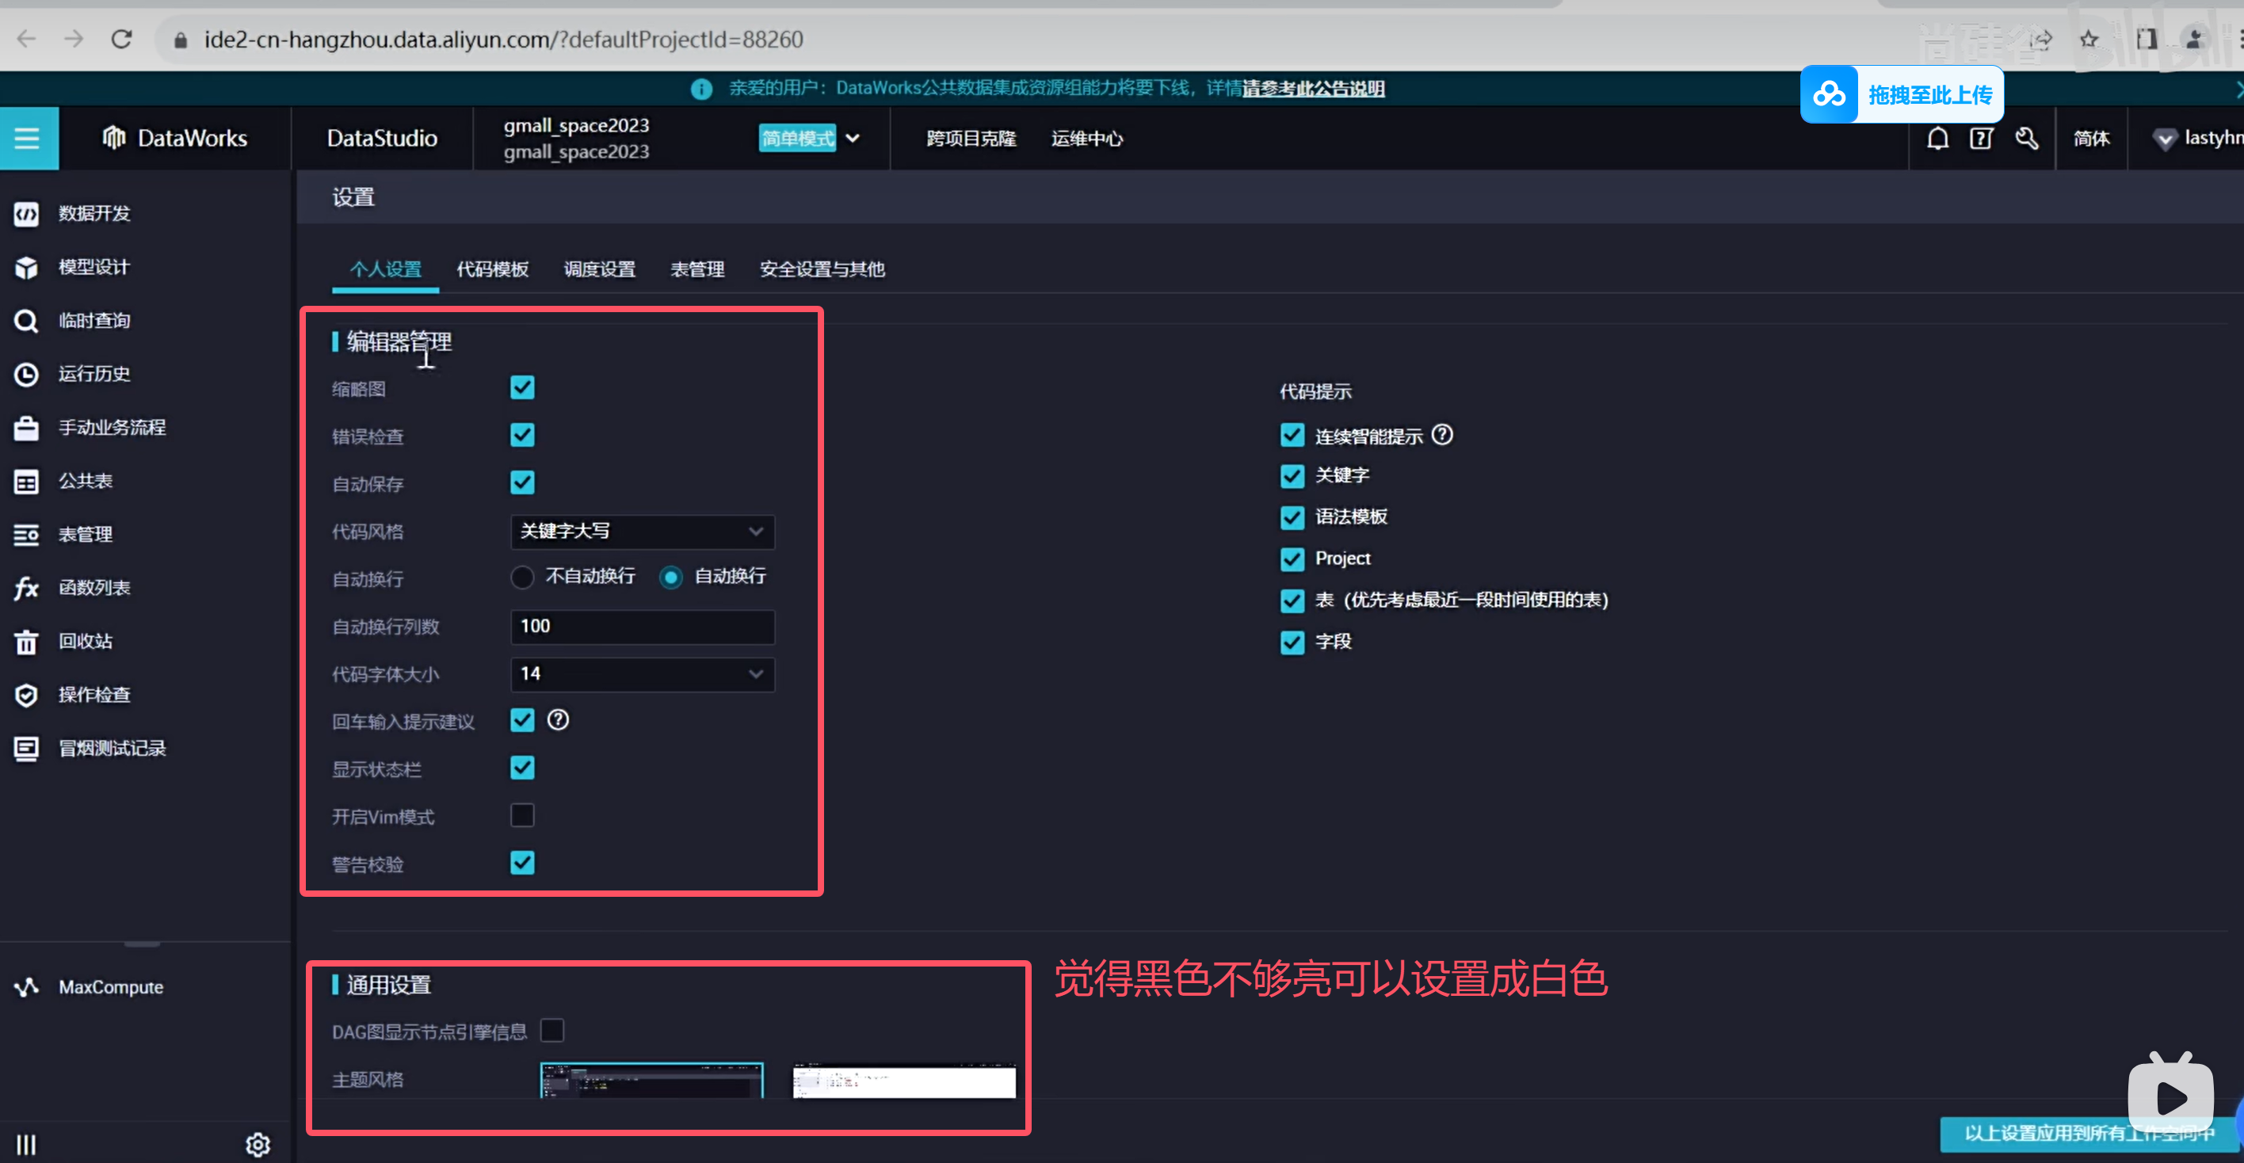Open the 函数列表 functions icon

coord(26,588)
